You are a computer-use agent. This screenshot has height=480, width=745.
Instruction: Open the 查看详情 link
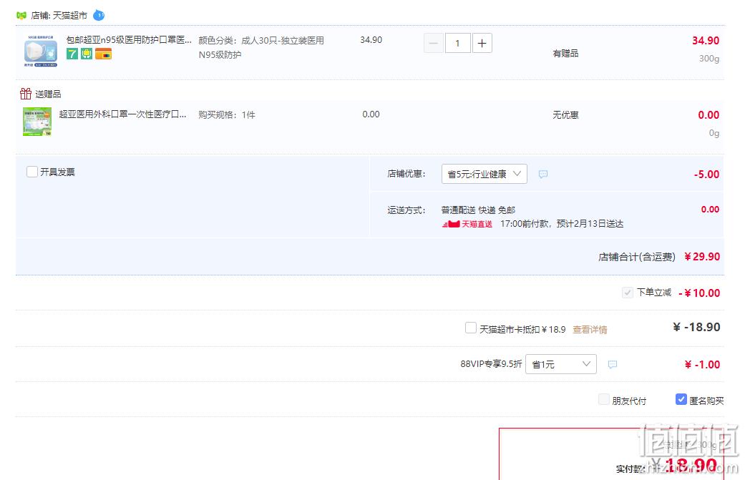590,330
